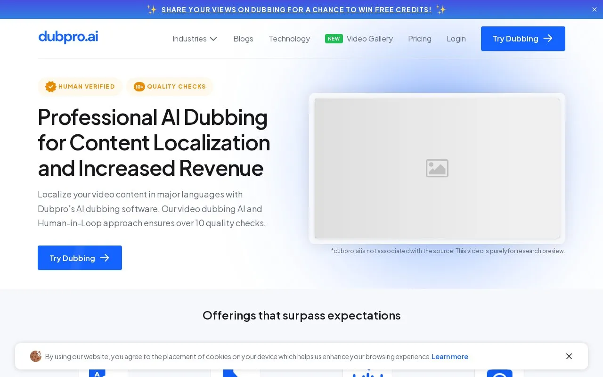Click the QUALITY CHECKS label text
The width and height of the screenshot is (603, 377).
[176, 87]
